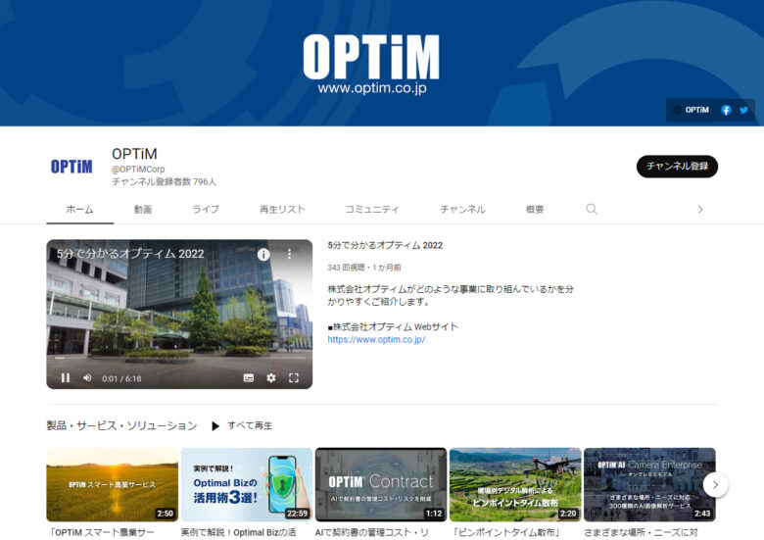The image size is (764, 540).
Task: Open the ピンポイントタイム散布 video thumbnail
Action: point(515,485)
